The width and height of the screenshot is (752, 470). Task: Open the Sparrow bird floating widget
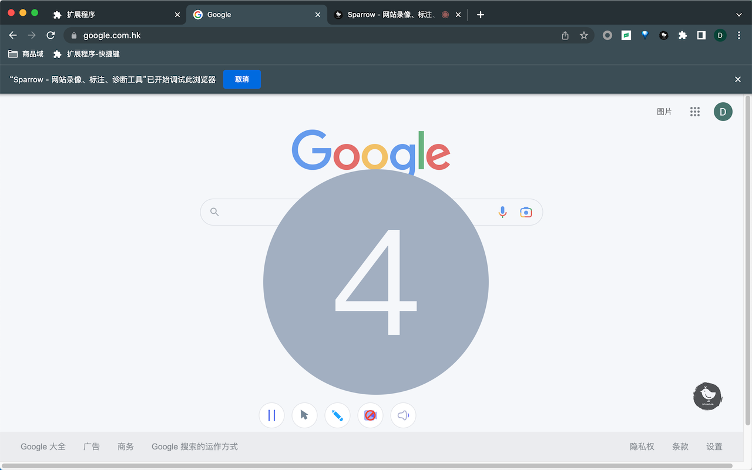click(707, 396)
